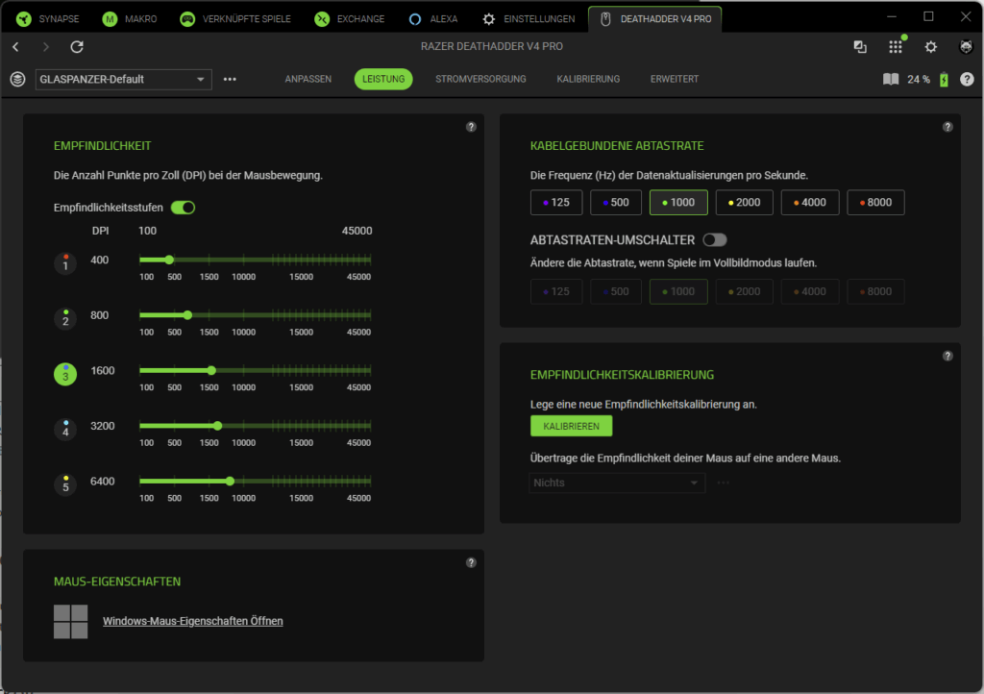Click the mouse icon on DeathAdder V4 Pro tab
Image resolution: width=984 pixels, height=694 pixels.
[x=605, y=19]
